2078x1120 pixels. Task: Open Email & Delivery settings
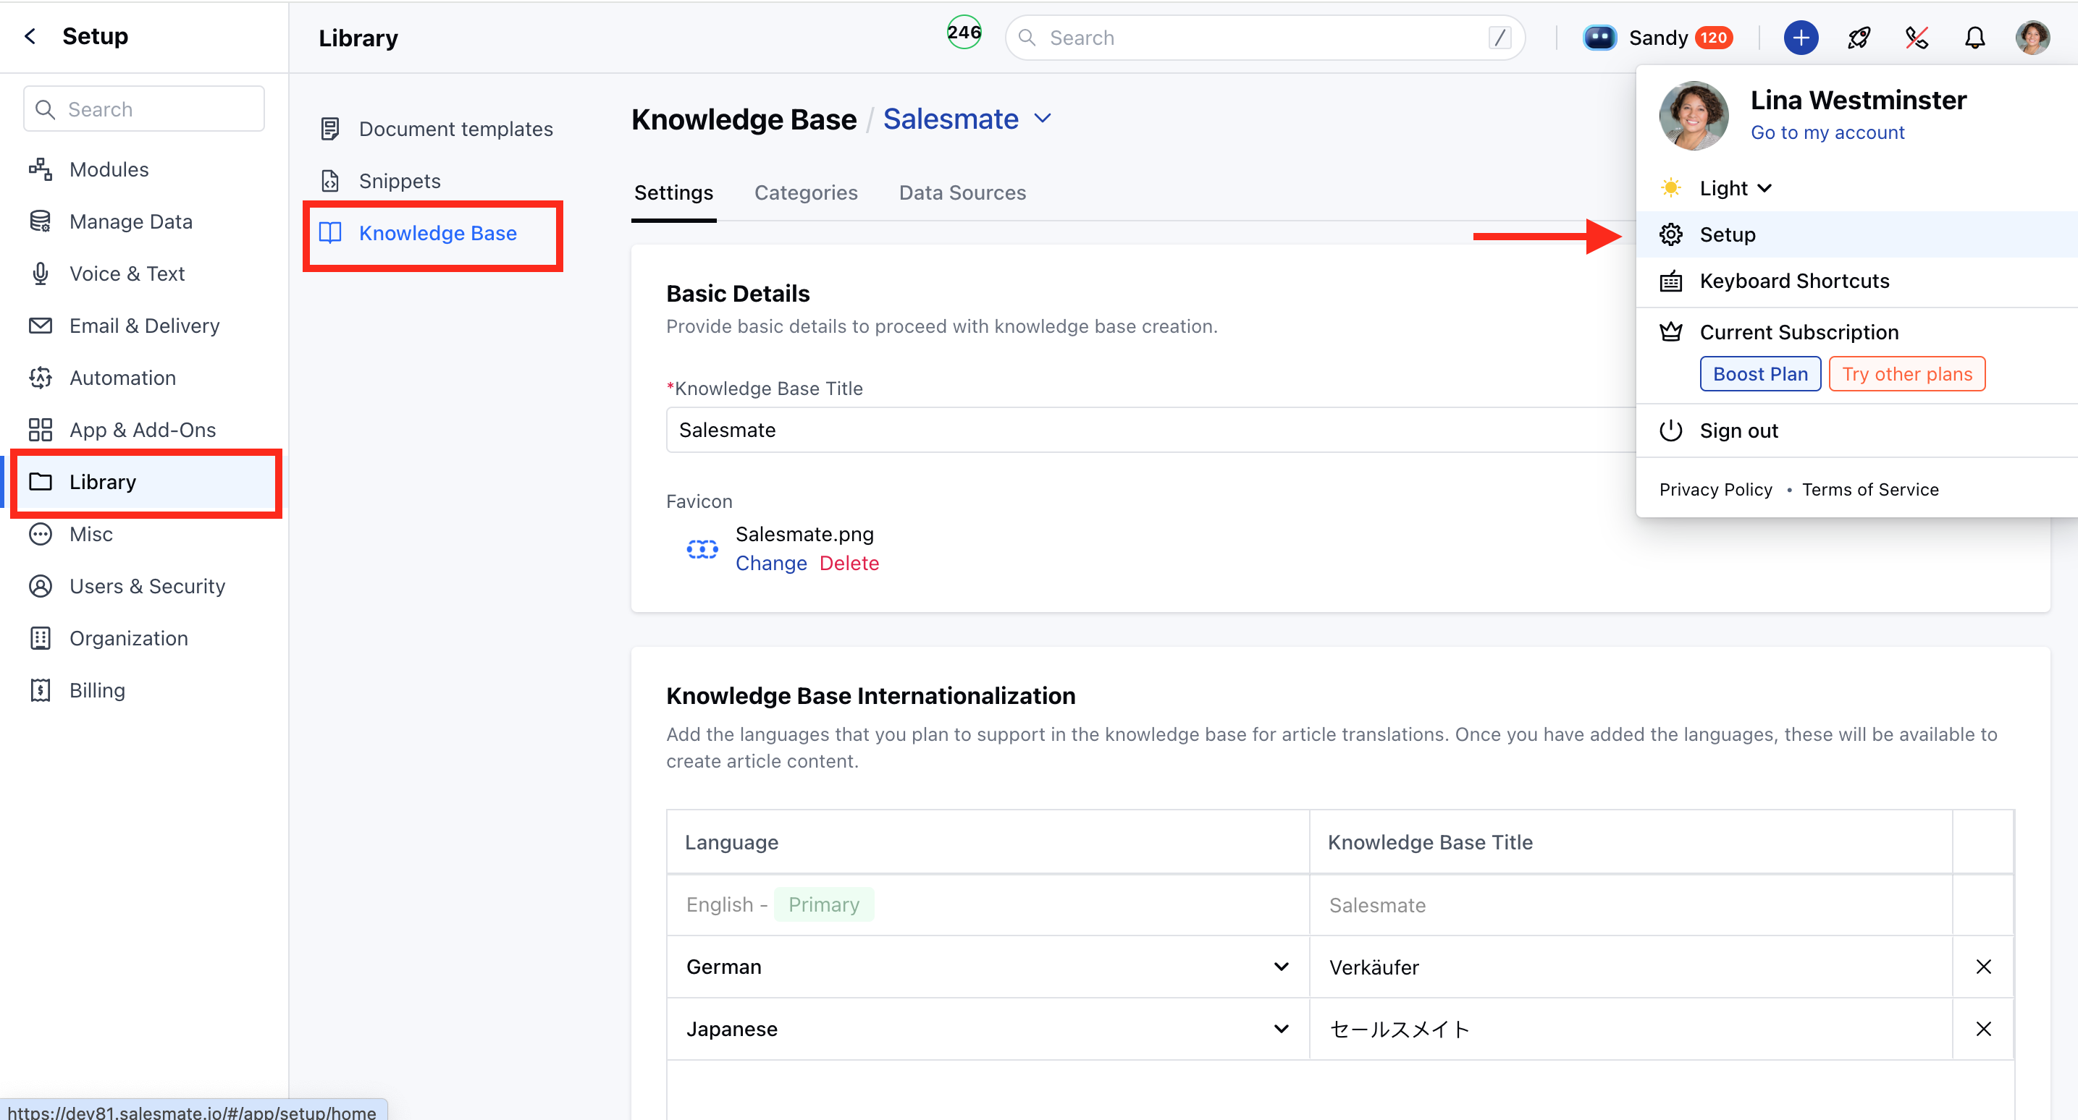pyautogui.click(x=144, y=326)
